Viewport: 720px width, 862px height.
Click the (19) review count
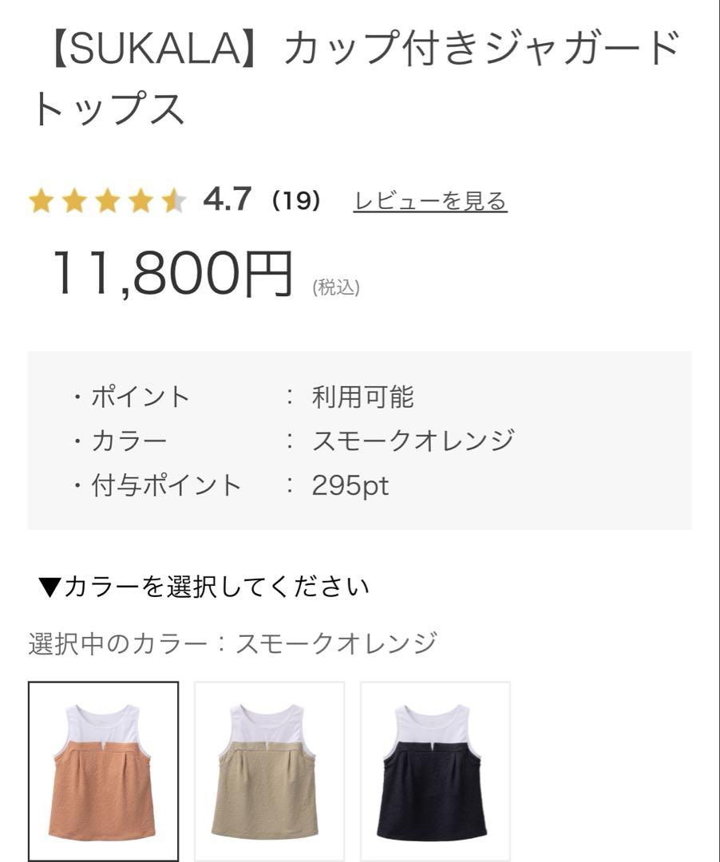point(295,200)
